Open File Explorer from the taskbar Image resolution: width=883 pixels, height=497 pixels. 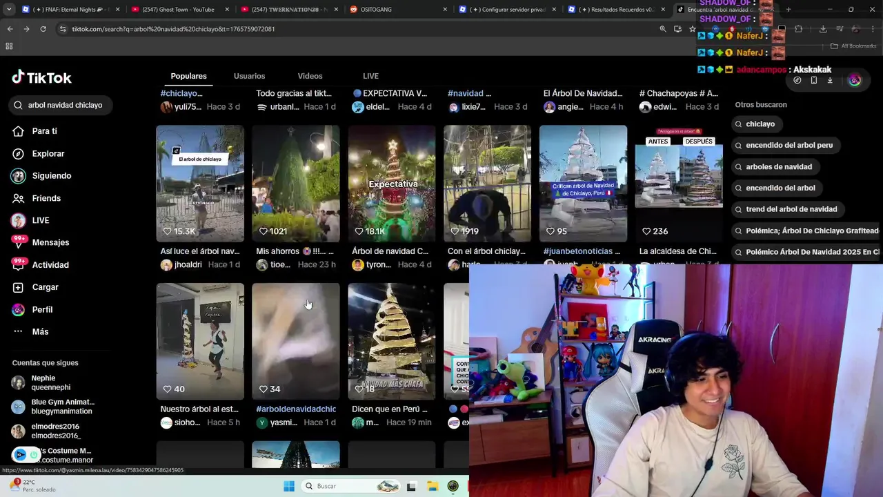click(432, 486)
